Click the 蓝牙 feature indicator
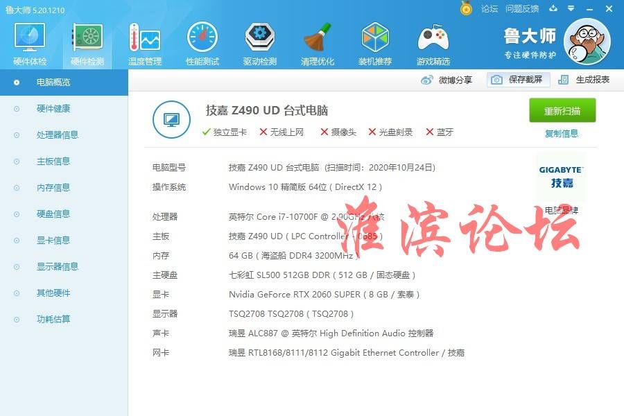The image size is (624, 416). click(440, 132)
